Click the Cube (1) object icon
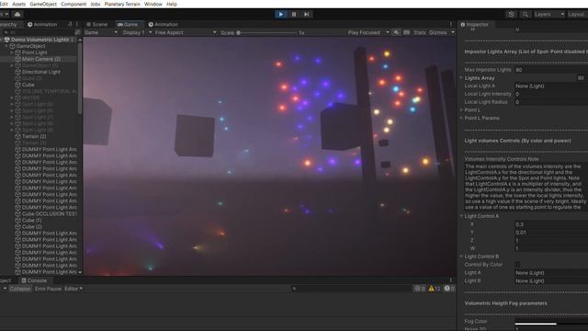This screenshot has width=588, height=331. 17,221
